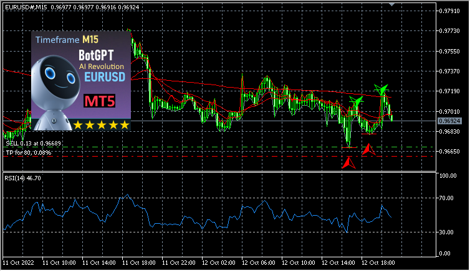
Task: Click price scale value 0.96650
Action: tap(449, 152)
